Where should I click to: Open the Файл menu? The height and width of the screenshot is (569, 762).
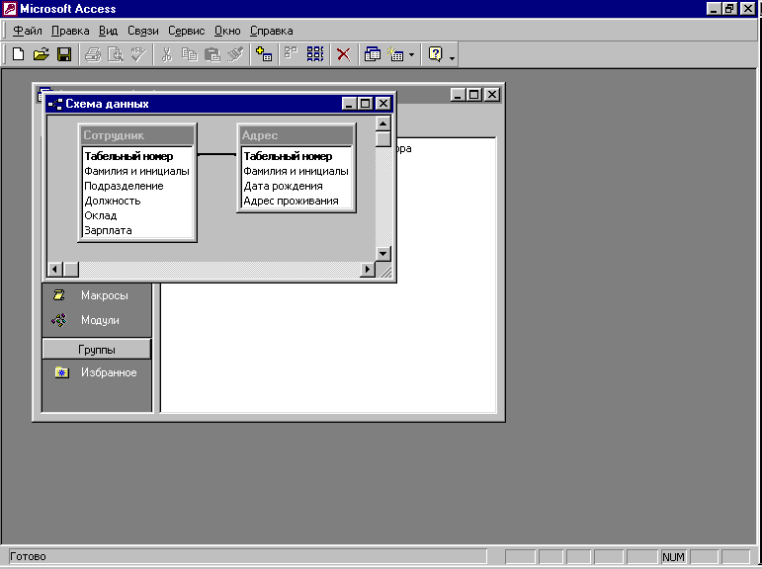[x=28, y=31]
